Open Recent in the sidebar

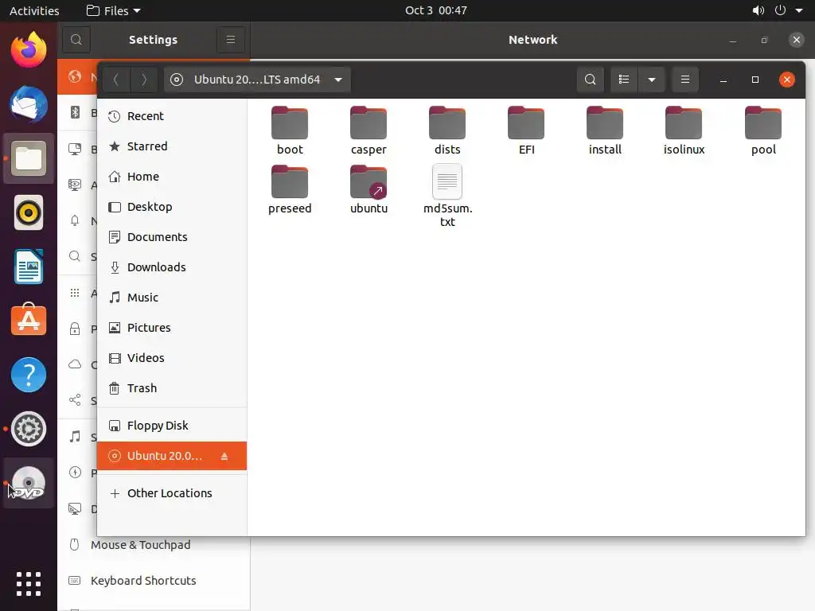[x=172, y=116]
